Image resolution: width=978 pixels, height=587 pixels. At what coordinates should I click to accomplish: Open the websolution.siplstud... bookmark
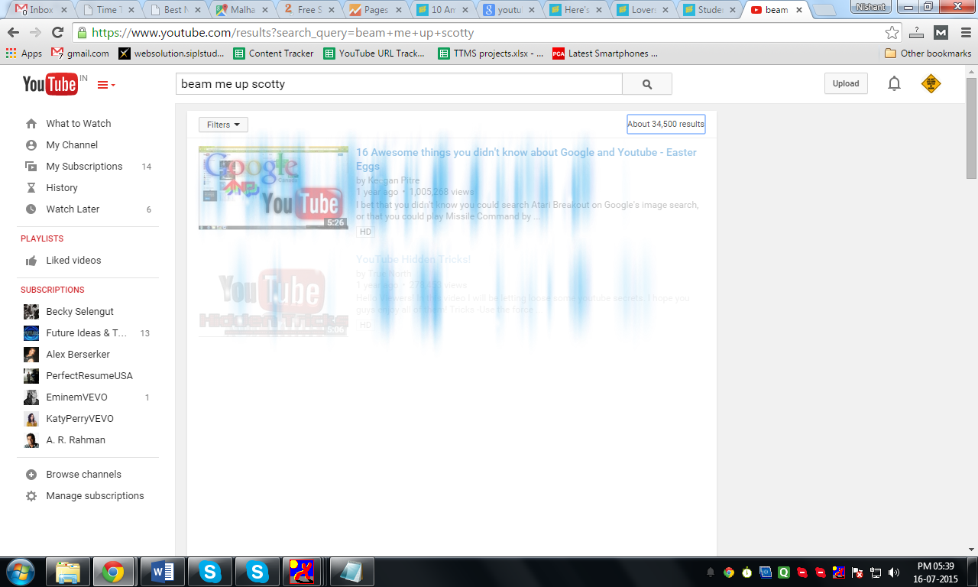(172, 54)
